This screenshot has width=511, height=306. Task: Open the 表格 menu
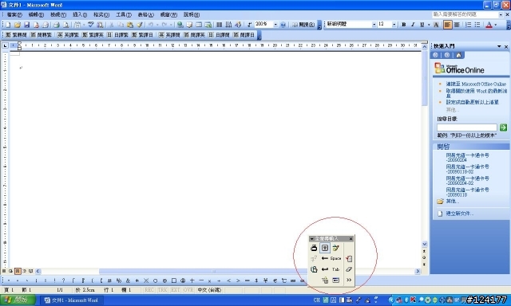click(145, 14)
